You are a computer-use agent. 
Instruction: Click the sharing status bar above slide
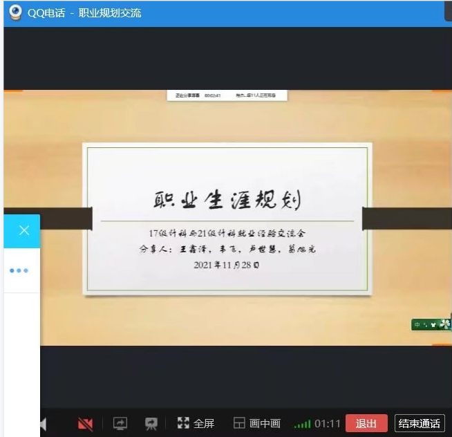tap(227, 95)
